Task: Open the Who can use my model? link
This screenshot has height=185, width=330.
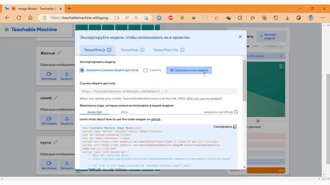Action: point(204,99)
